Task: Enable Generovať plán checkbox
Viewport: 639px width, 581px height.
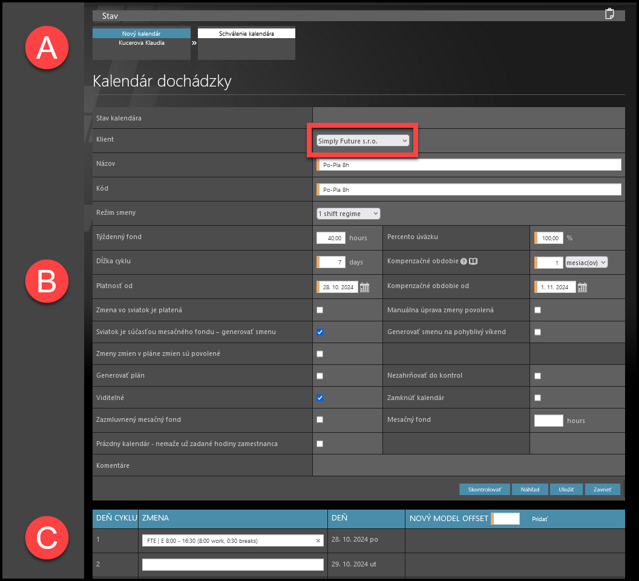Action: pyautogui.click(x=320, y=376)
